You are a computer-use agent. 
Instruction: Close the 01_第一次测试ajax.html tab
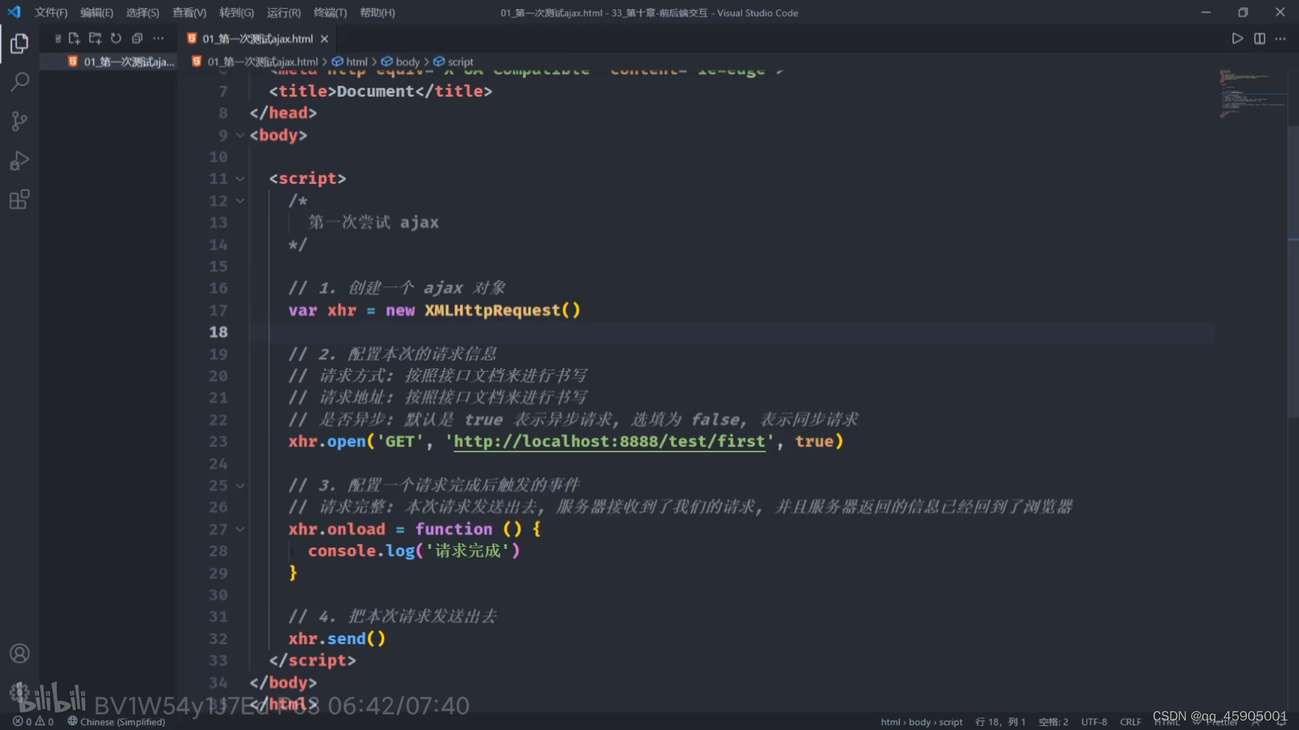(325, 39)
